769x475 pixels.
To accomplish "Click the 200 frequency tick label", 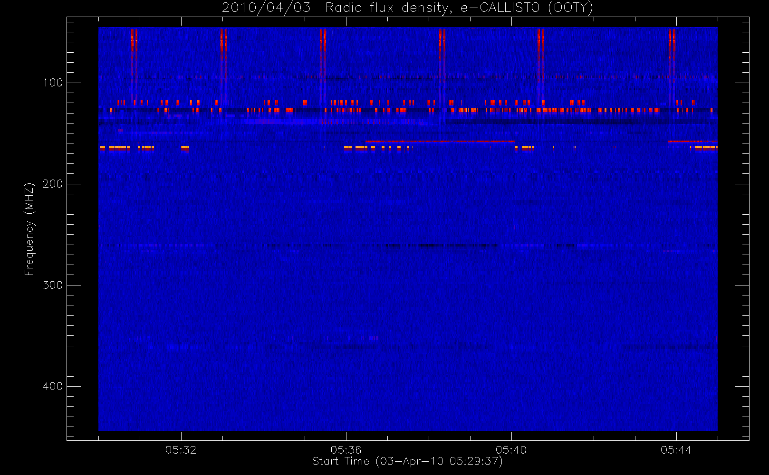I will tap(53, 184).
